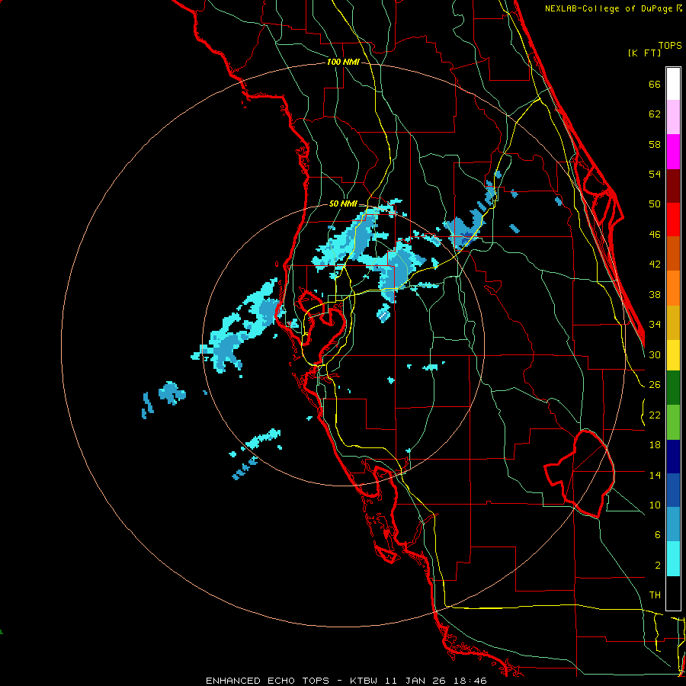This screenshot has width=686, height=686.
Task: Click the Enhanced Echo Tops KTBW caption
Action: point(346,681)
